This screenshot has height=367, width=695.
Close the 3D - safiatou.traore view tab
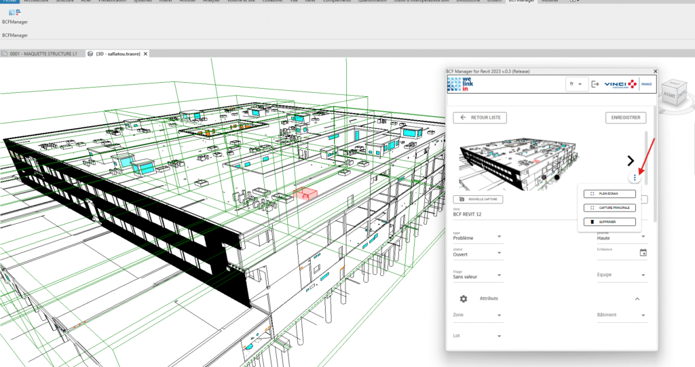tap(145, 54)
